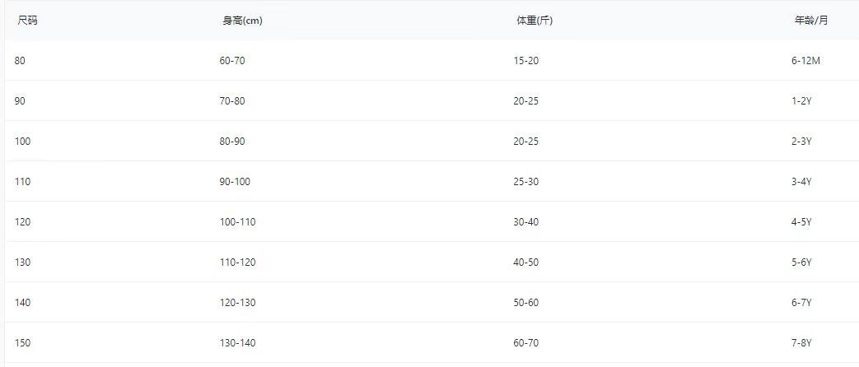
Task: Click the 体重(斤) column header
Action: coord(535,21)
